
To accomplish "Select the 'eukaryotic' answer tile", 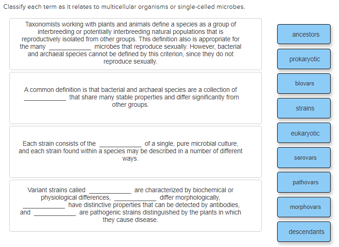I will click(304, 133).
